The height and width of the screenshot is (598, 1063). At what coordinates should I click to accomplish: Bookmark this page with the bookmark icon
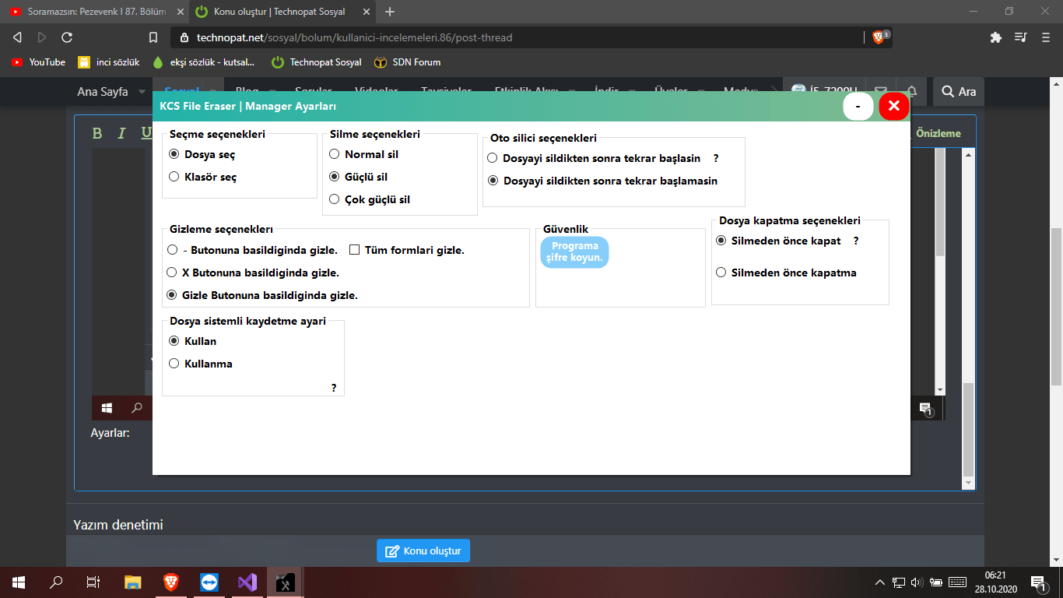point(153,37)
